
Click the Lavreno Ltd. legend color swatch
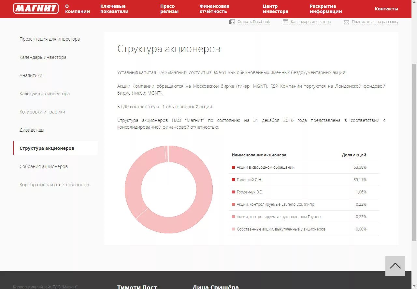point(233,204)
